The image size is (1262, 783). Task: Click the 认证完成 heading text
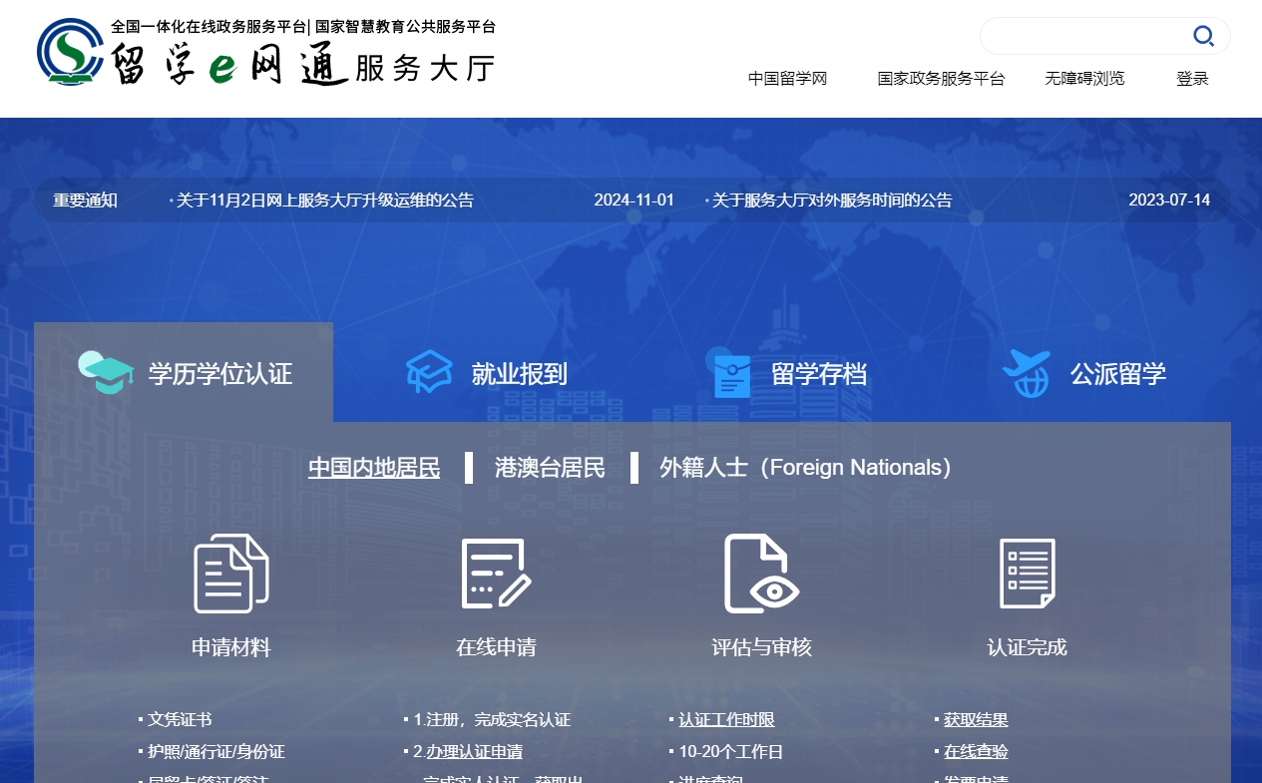click(x=1028, y=647)
